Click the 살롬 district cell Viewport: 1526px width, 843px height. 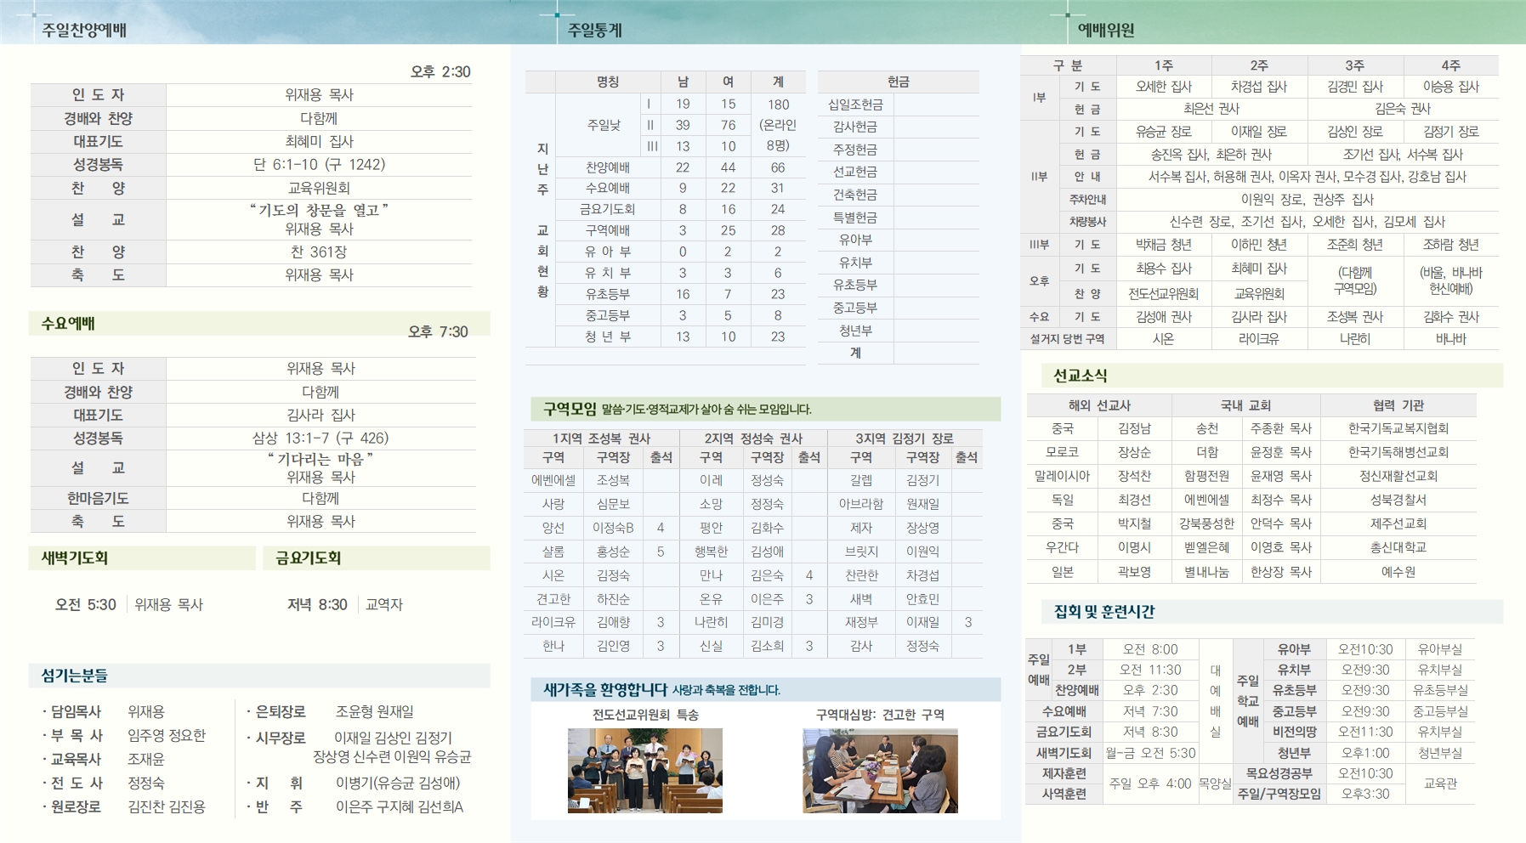tap(553, 552)
